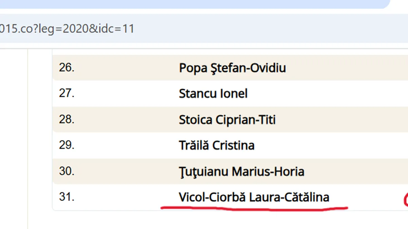Click the Stancu Ionel name
The width and height of the screenshot is (408, 229).
coord(213,94)
